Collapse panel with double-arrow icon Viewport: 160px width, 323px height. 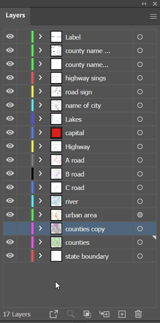(144, 3)
